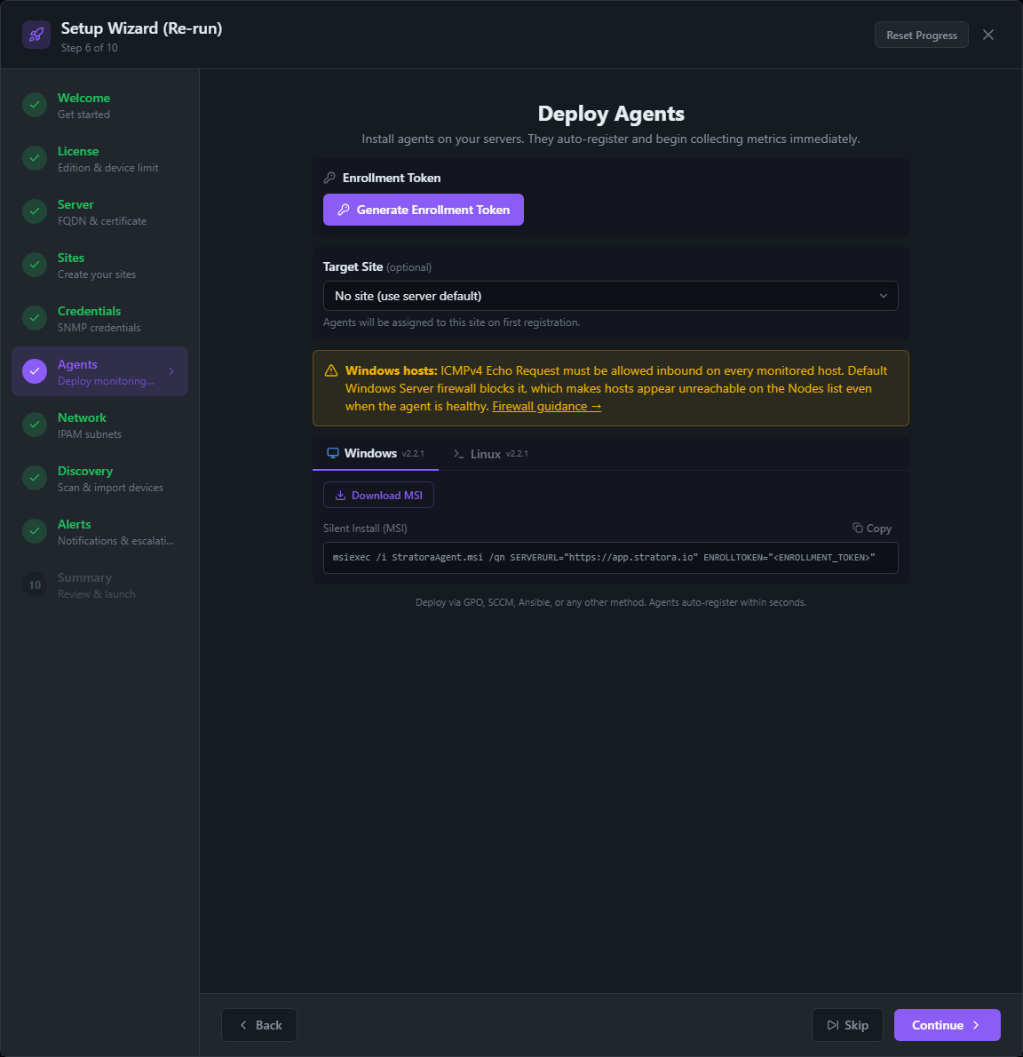Open the Alerts notifications step

pos(99,531)
